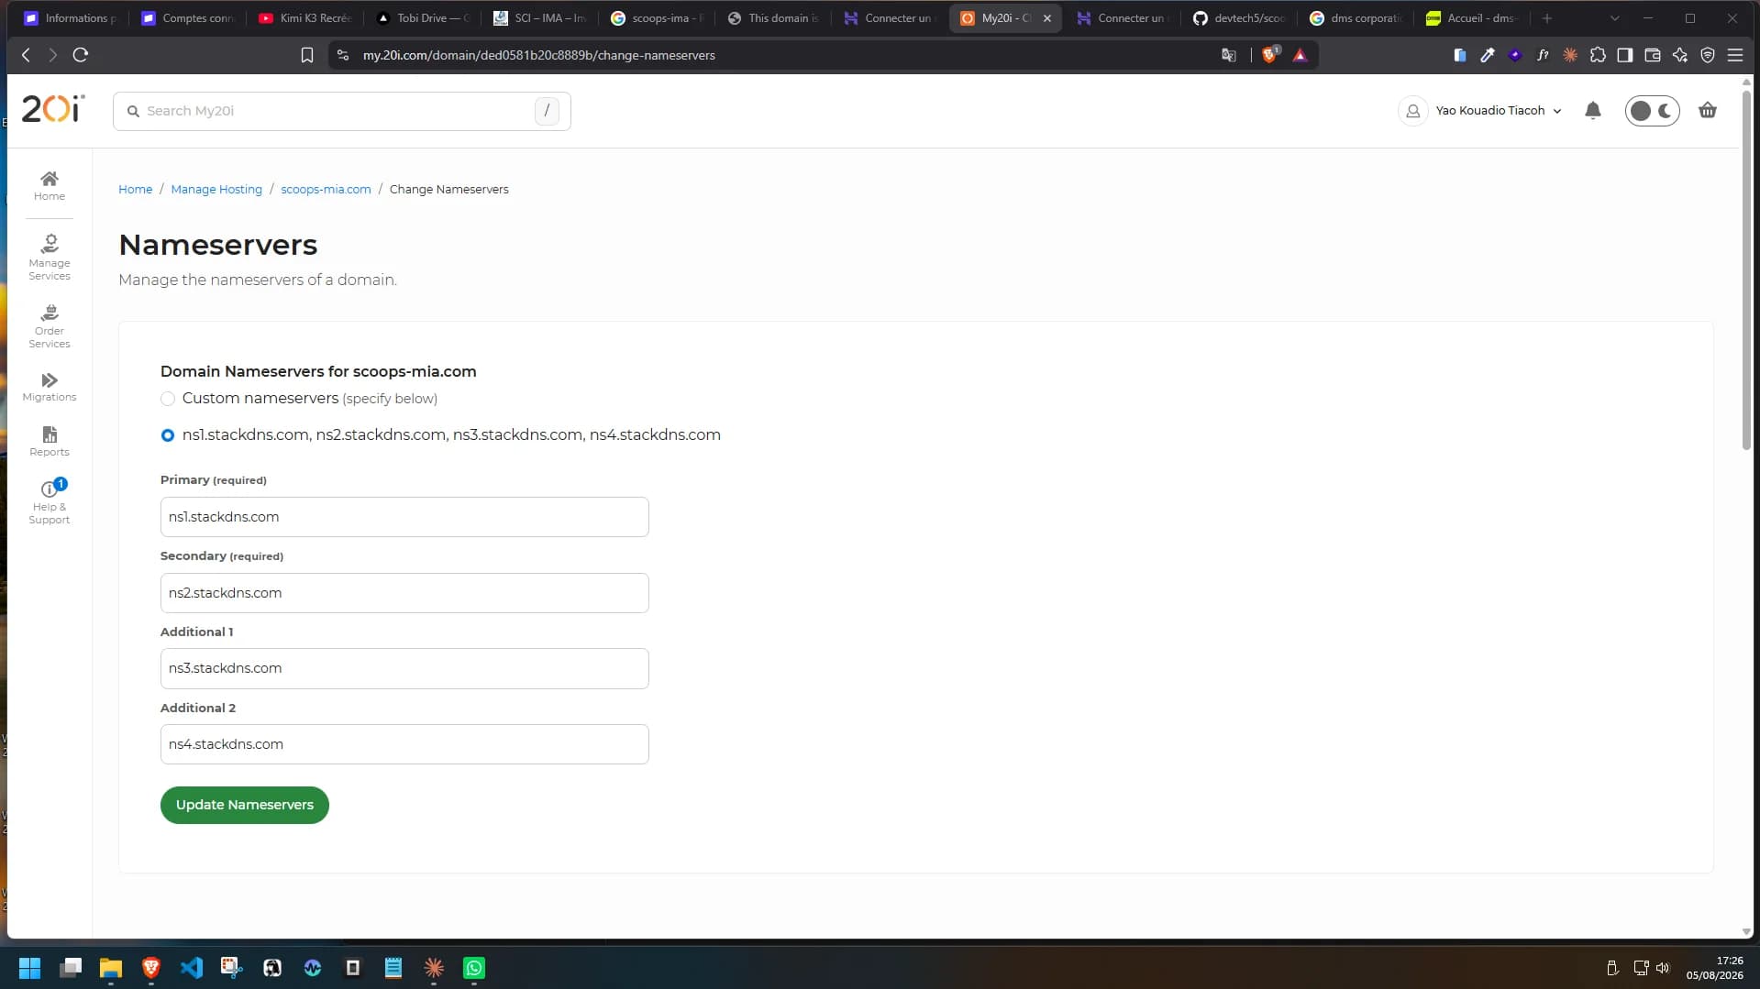Open File Explorer from the taskbar
The height and width of the screenshot is (989, 1760).
click(111, 968)
